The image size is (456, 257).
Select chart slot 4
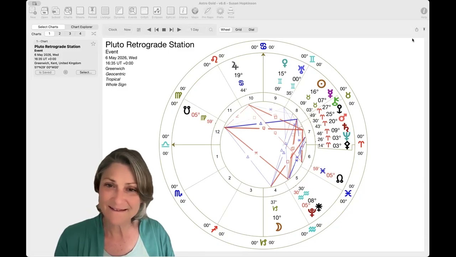[80, 34]
